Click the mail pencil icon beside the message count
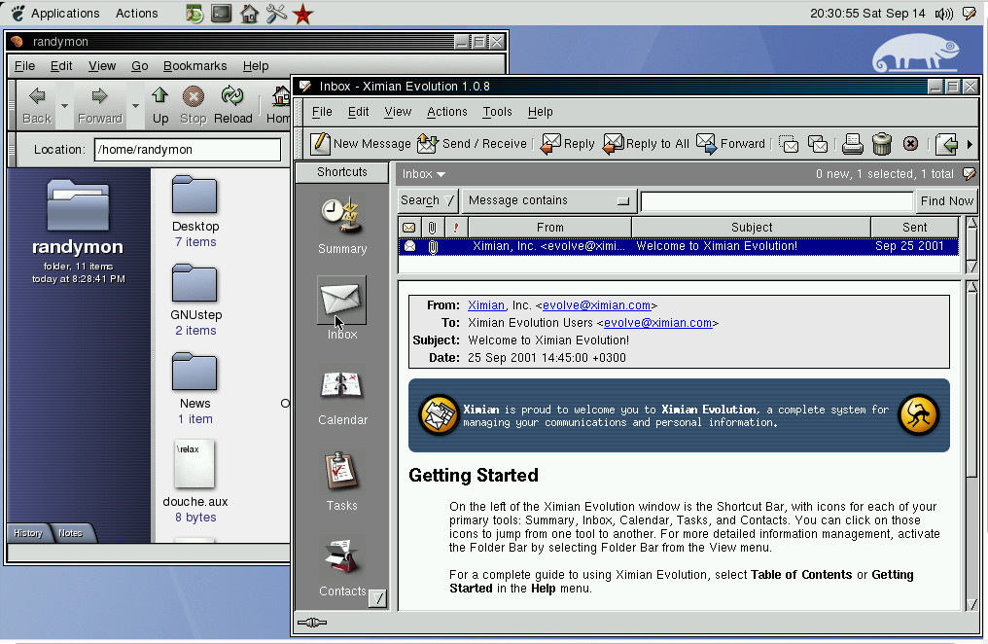This screenshot has height=644, width=988. pyautogui.click(x=970, y=174)
